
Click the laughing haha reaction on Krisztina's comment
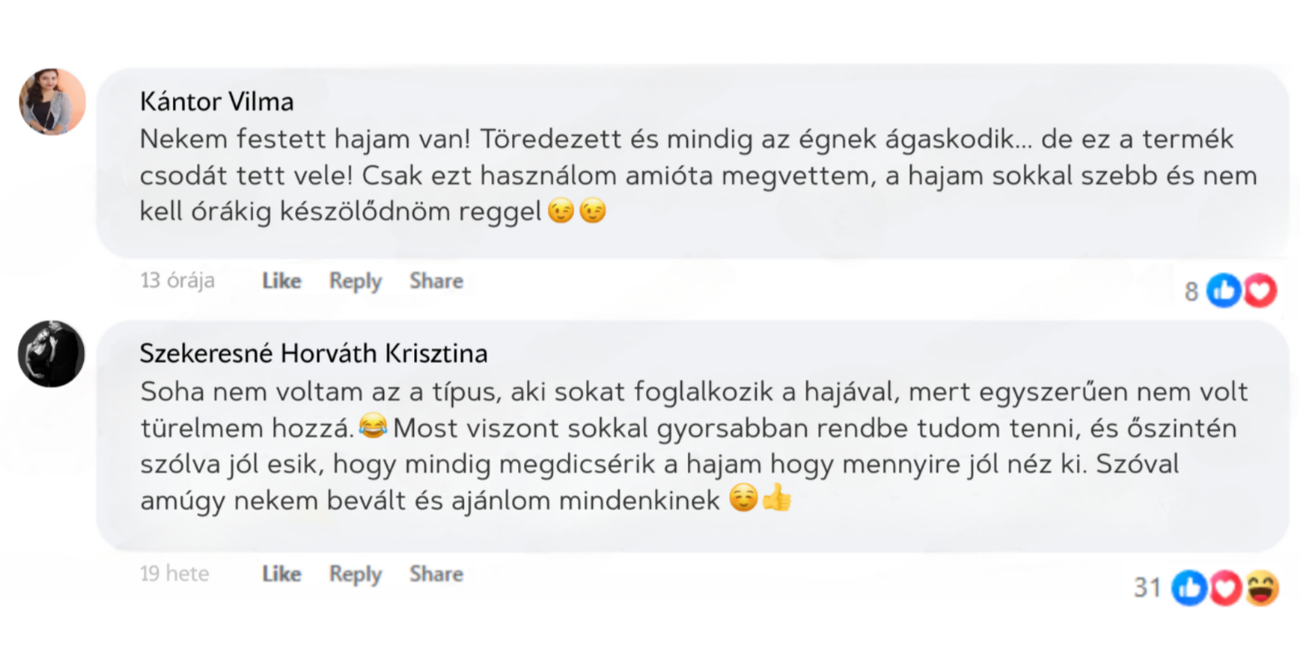point(1261,588)
